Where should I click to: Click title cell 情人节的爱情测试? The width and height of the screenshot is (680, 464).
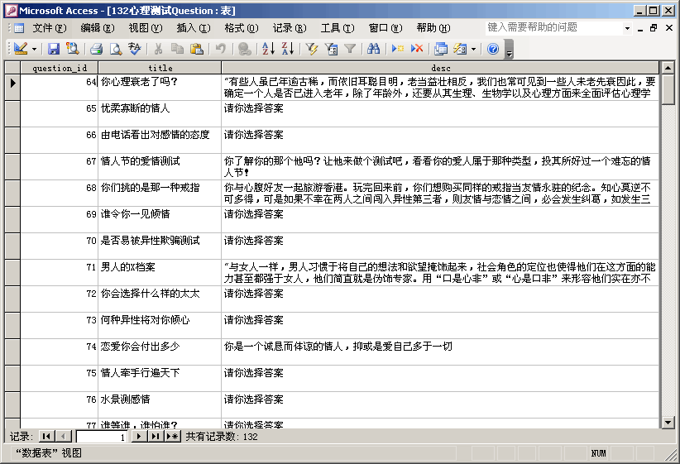[x=160, y=166]
